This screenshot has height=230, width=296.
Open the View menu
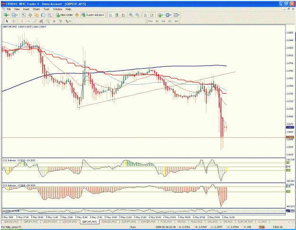[17, 9]
